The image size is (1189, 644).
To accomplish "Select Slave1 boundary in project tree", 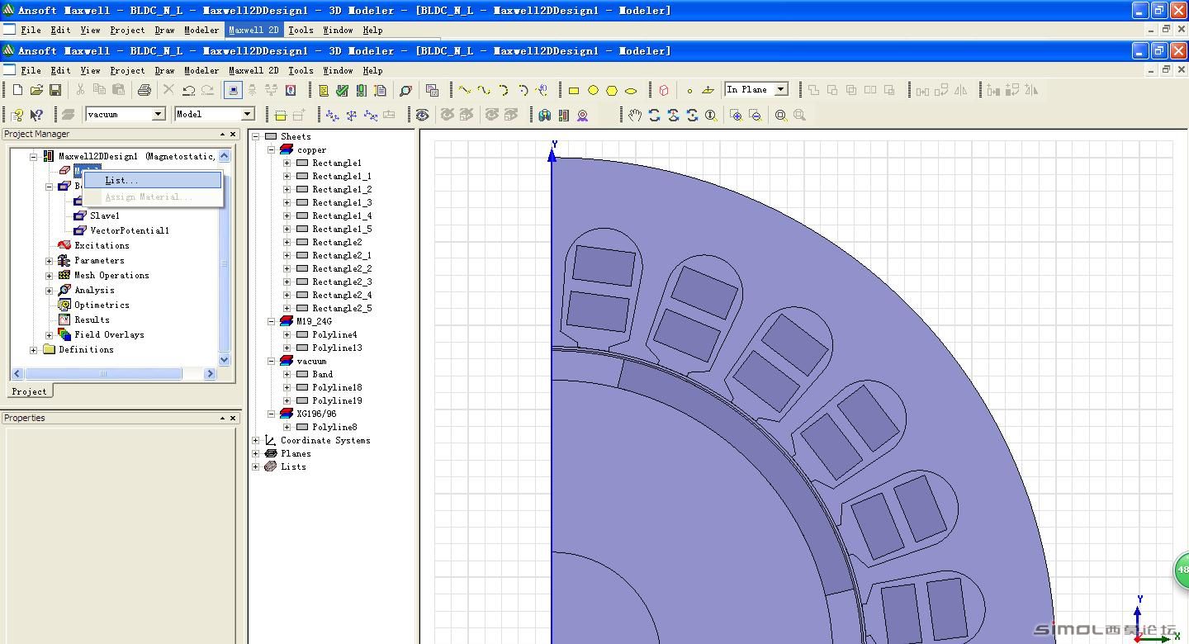I will [105, 215].
